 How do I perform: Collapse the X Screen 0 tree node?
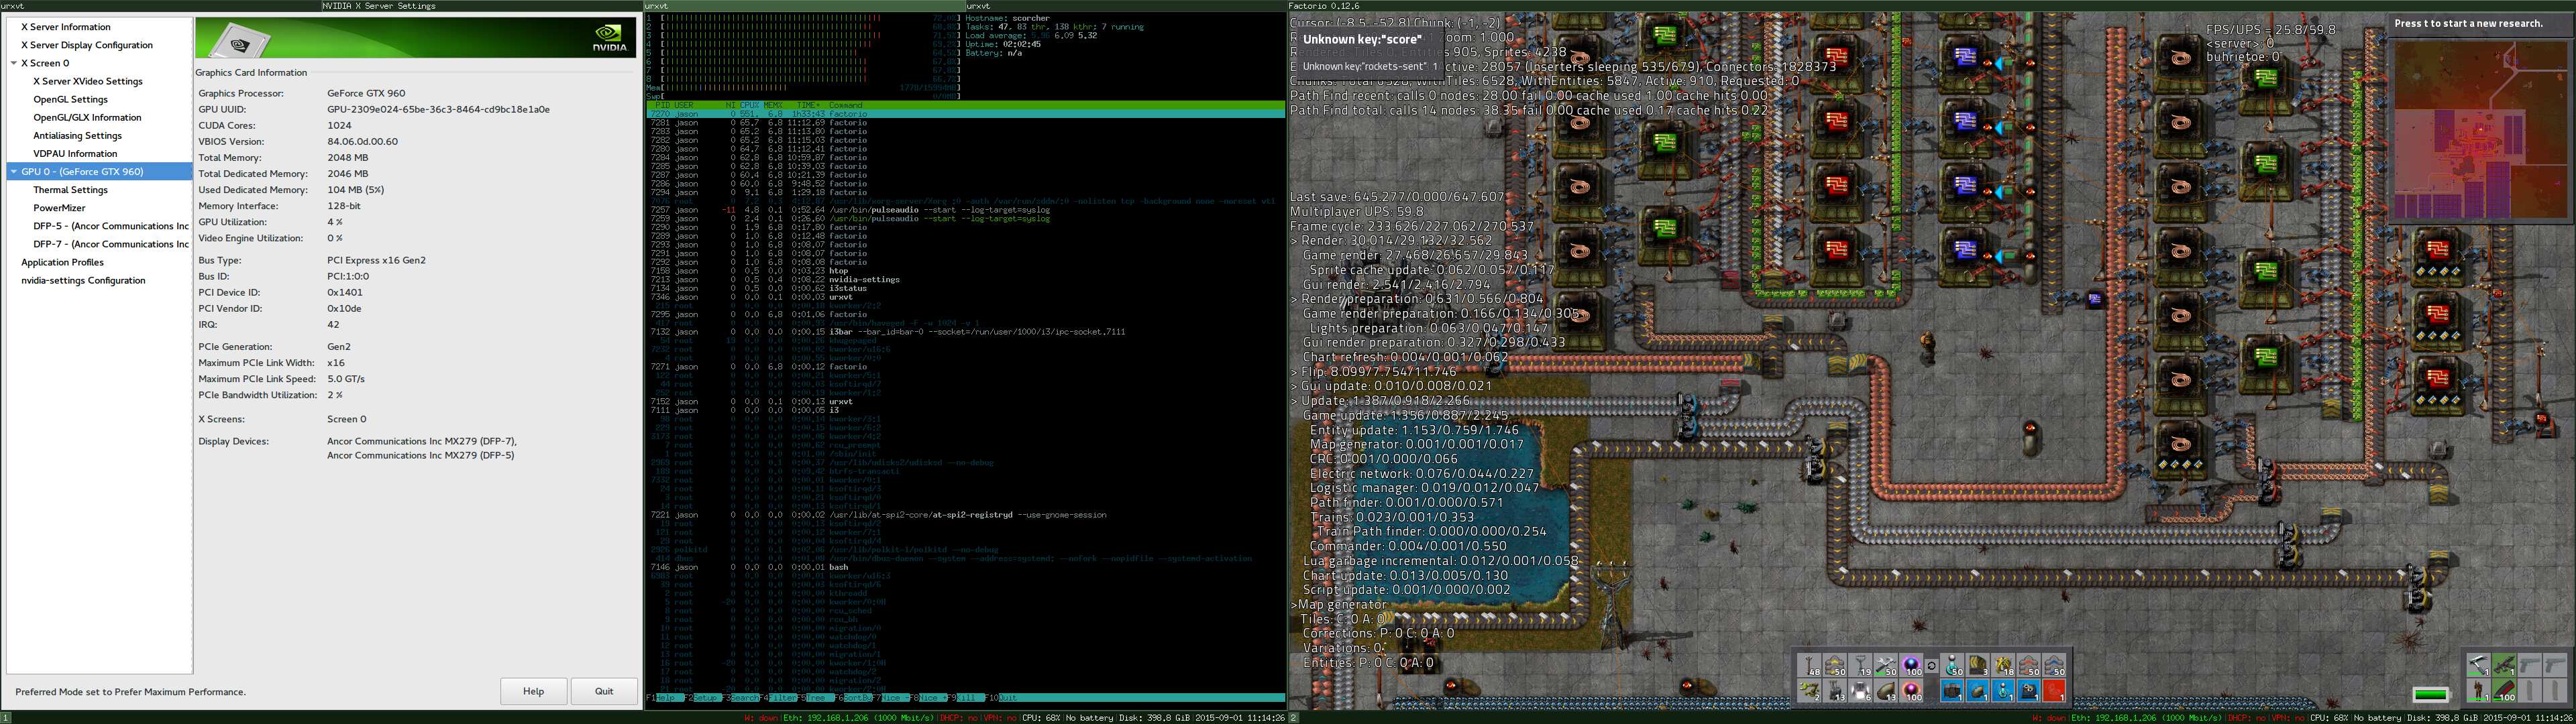tap(14, 63)
